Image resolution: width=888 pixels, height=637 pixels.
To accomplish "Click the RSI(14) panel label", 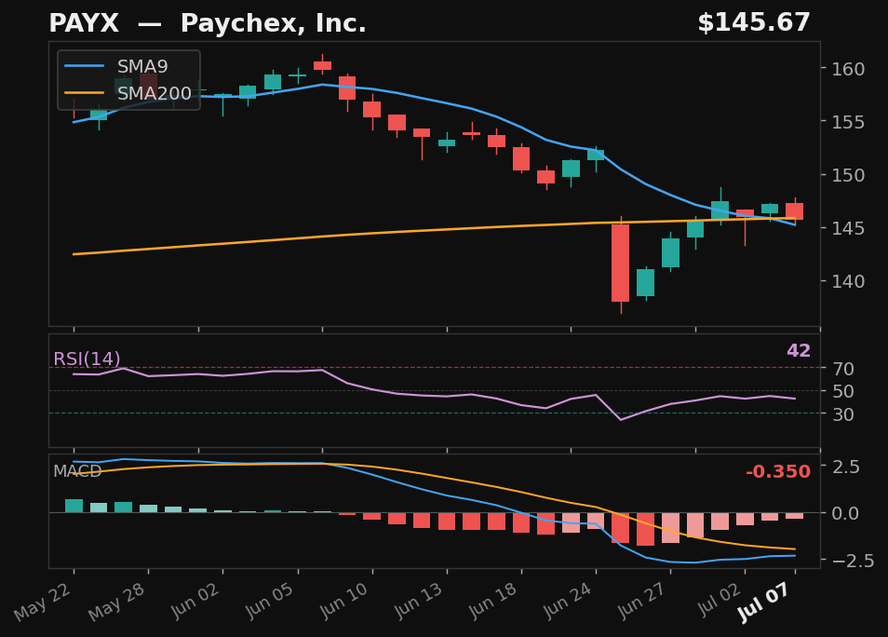I will point(87,359).
